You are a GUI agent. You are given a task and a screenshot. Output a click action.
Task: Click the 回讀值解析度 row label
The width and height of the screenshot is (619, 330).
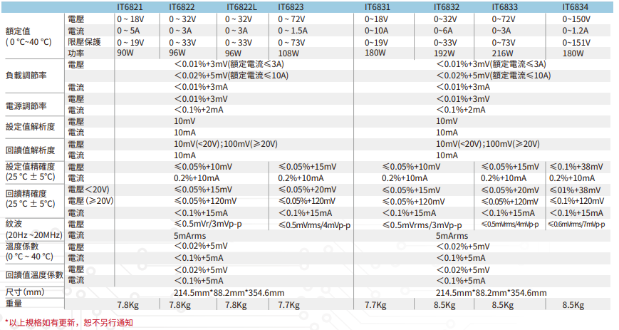pos(30,150)
